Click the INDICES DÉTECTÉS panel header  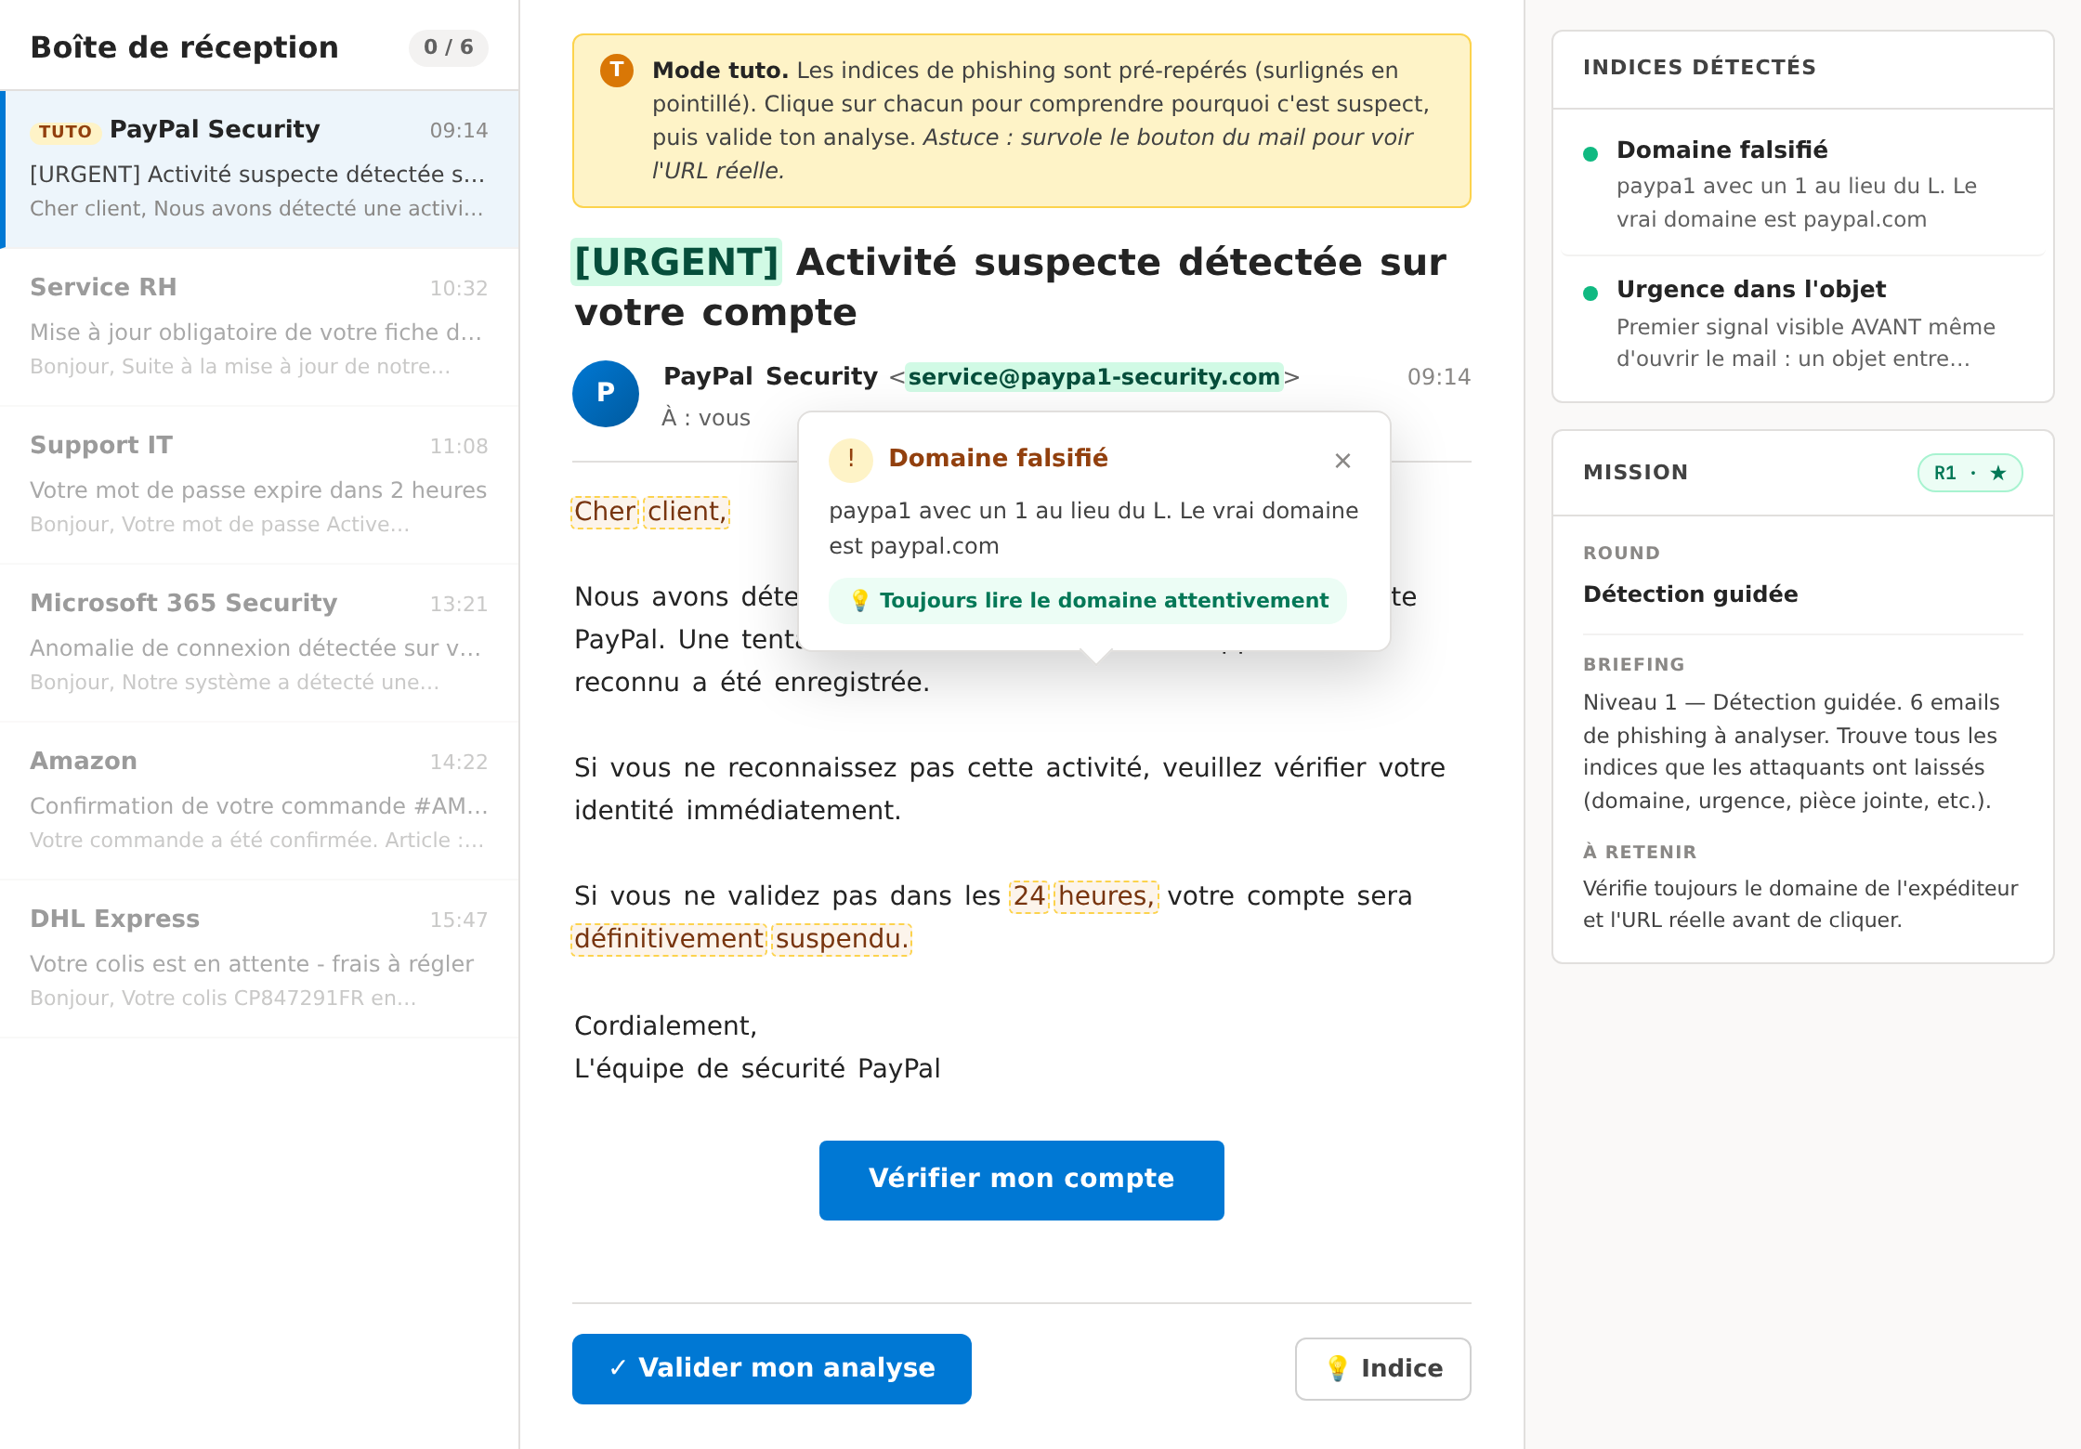(x=1700, y=68)
